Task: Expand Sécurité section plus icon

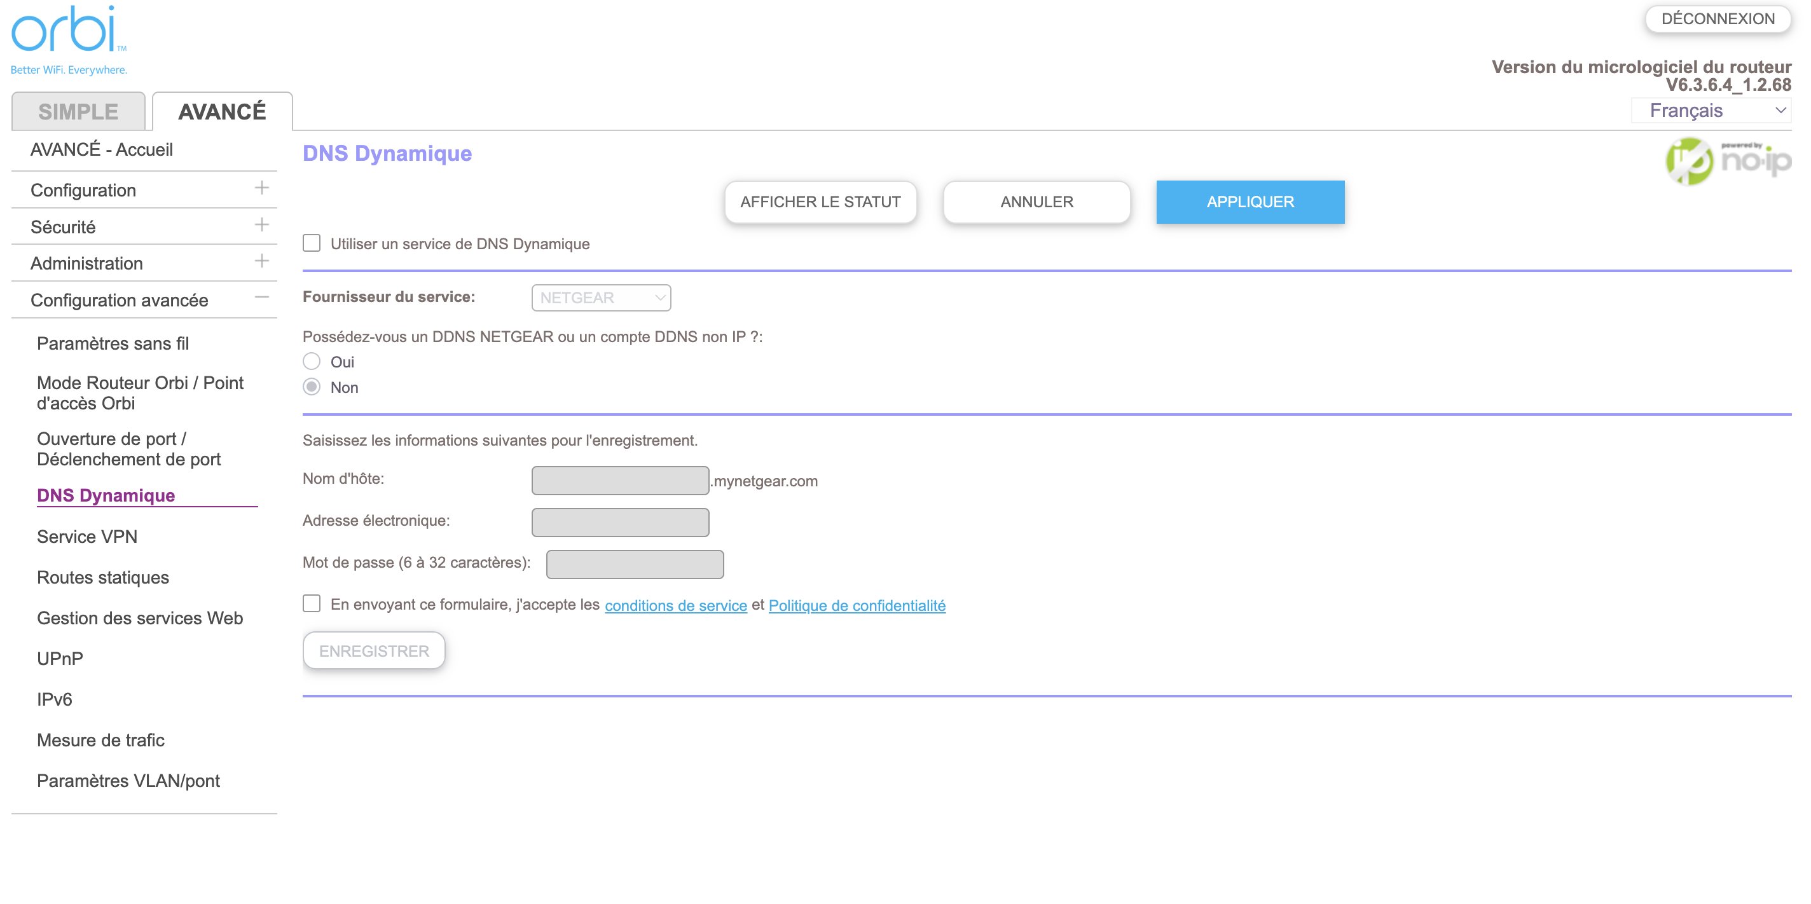Action: point(261,225)
